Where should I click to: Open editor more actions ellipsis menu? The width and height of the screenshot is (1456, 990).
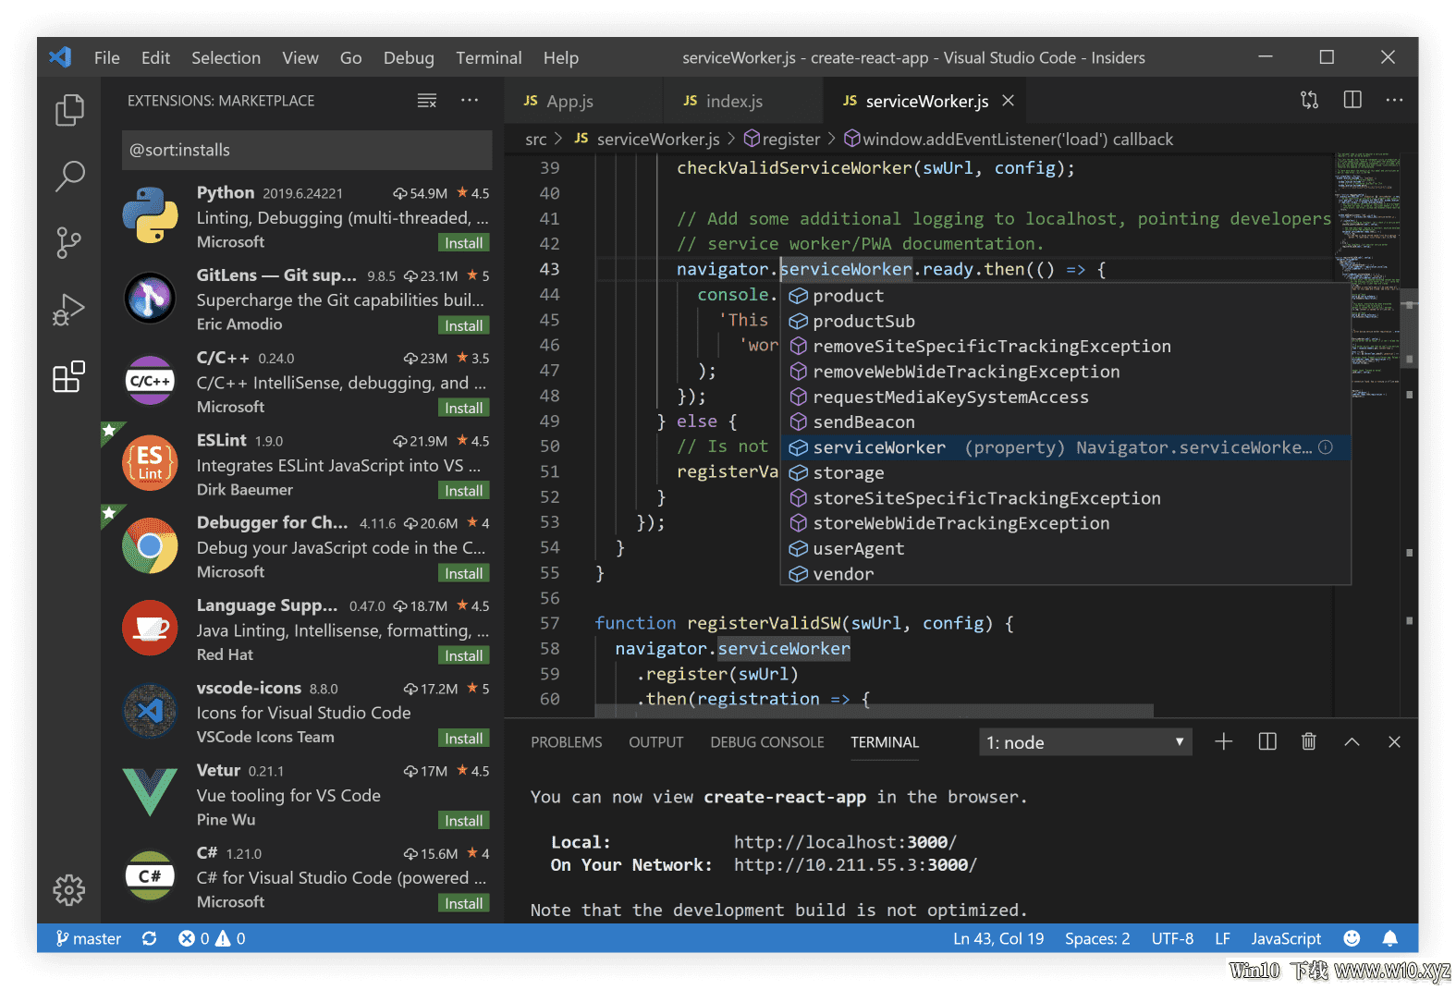click(x=1394, y=100)
